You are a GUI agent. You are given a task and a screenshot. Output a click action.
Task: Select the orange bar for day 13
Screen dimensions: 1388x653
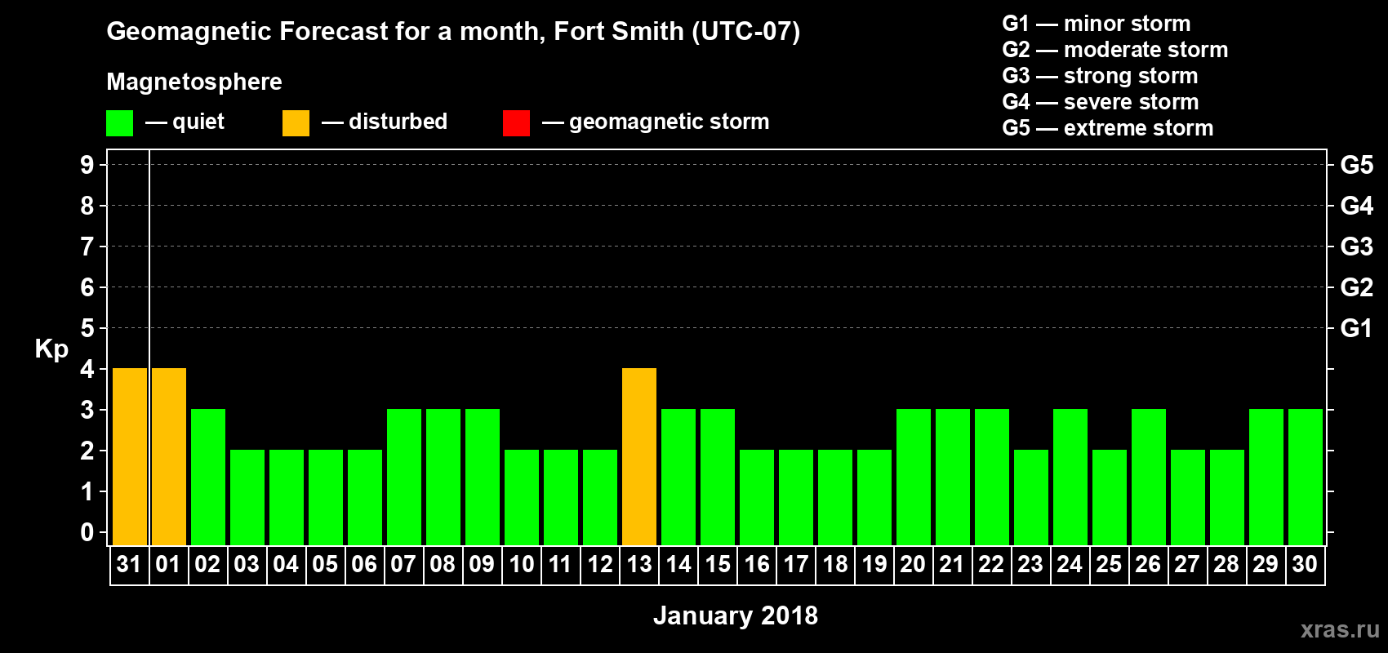639,457
